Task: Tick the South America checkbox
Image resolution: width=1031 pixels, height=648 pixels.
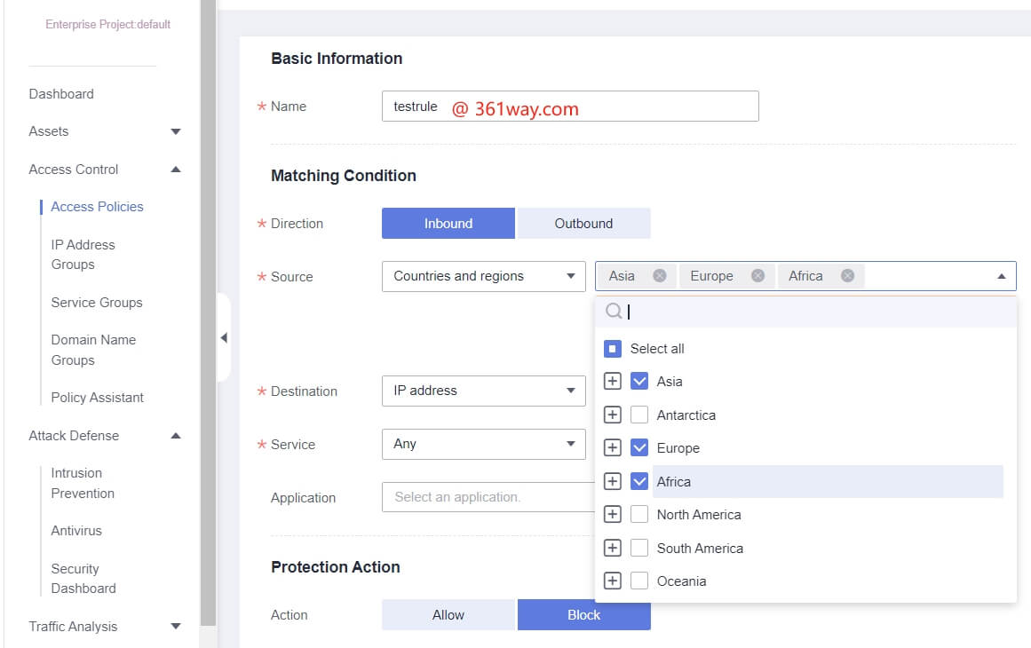Action: [639, 549]
